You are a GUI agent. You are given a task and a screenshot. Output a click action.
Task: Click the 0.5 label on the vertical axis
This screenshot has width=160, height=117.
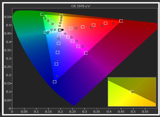8,25
